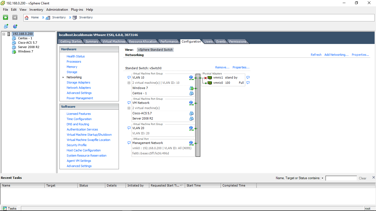The height and width of the screenshot is (211, 376).
Task: Click the back navigation arrow
Action: pos(5,17)
